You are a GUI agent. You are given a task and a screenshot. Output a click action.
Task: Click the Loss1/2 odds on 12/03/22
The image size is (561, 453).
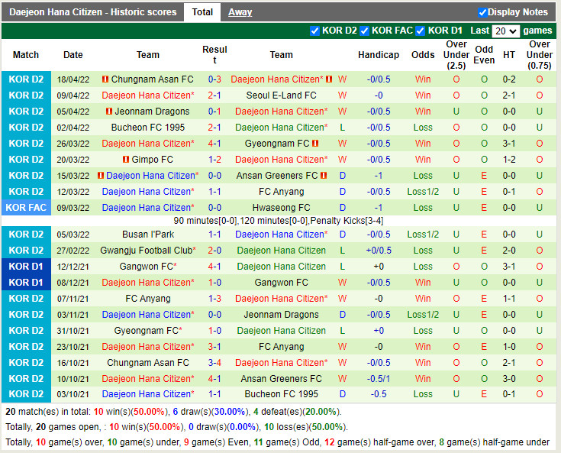[423, 192]
